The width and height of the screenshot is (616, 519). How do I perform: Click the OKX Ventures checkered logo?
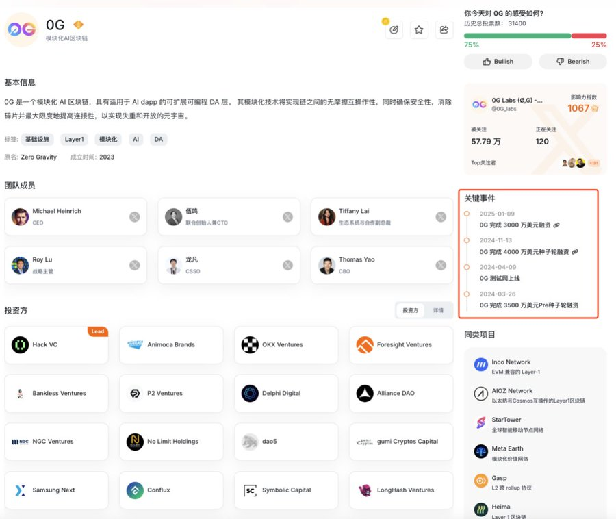(x=250, y=345)
